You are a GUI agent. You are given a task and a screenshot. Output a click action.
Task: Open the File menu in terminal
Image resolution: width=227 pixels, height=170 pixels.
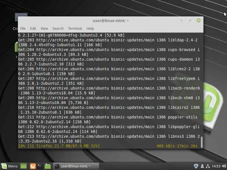(23, 29)
